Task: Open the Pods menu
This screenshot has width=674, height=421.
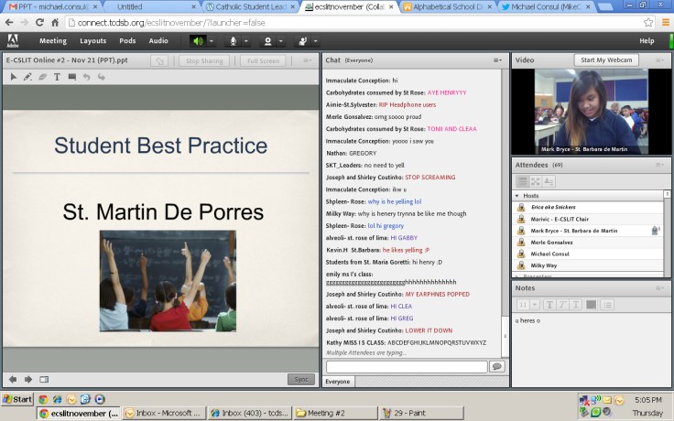Action: (x=127, y=41)
